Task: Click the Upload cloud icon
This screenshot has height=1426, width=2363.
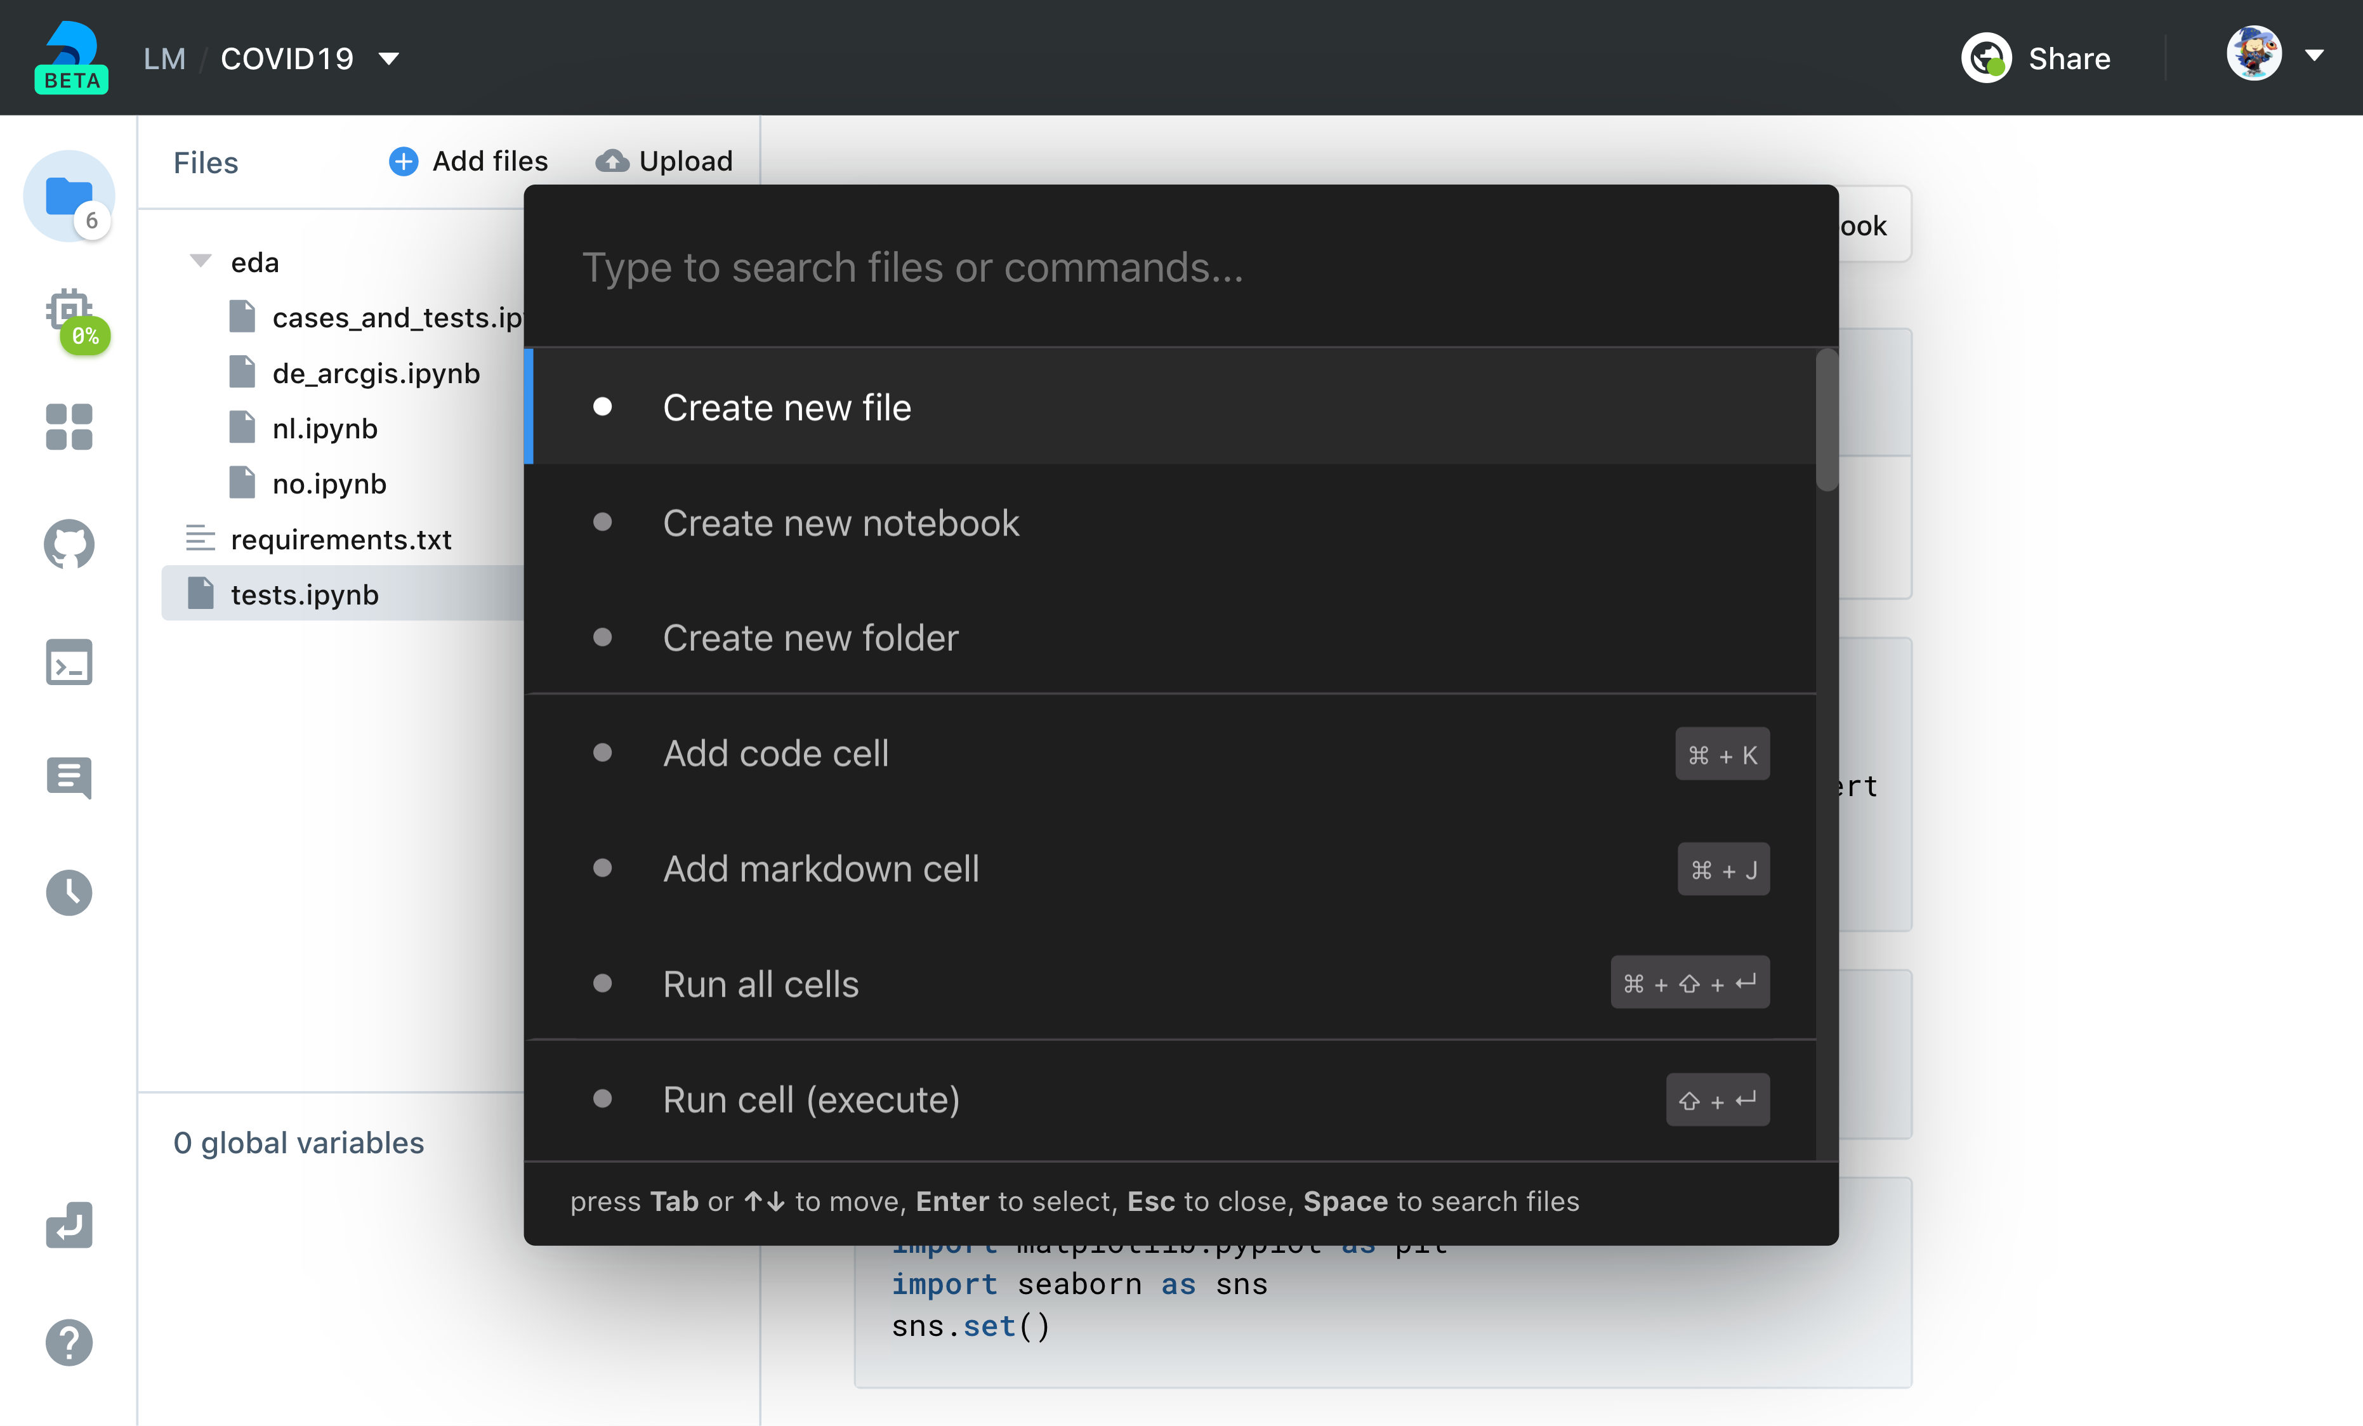Action: click(x=614, y=160)
